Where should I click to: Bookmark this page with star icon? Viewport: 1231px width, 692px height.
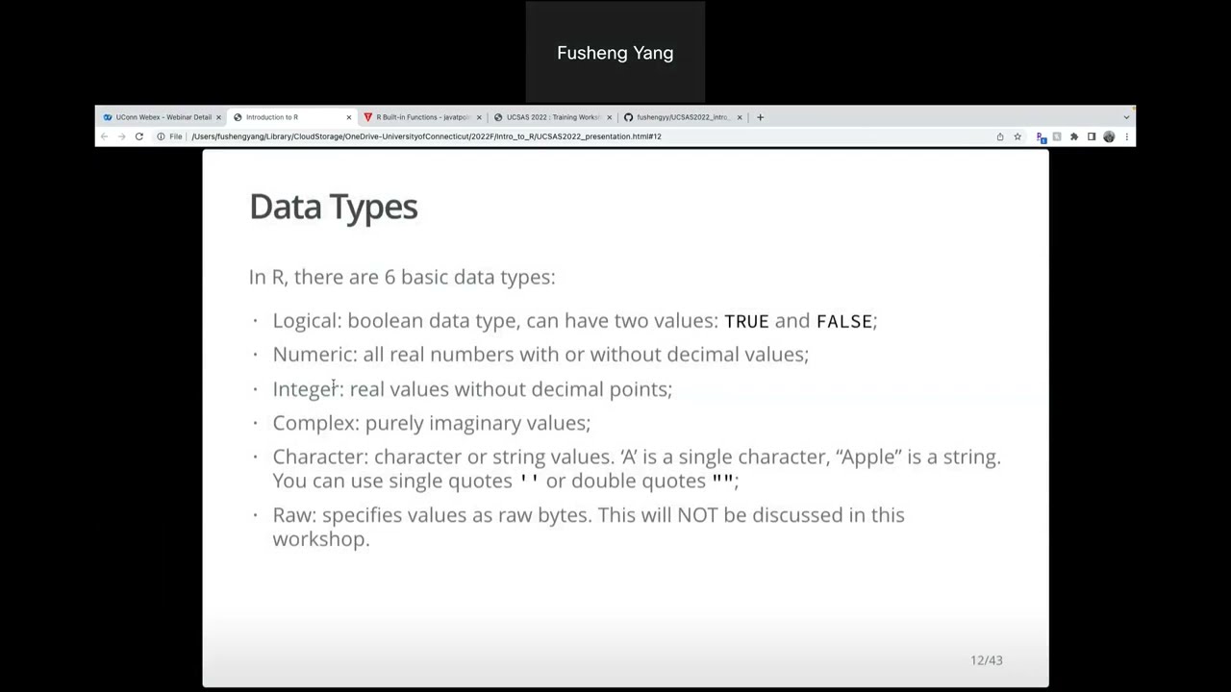1017,136
